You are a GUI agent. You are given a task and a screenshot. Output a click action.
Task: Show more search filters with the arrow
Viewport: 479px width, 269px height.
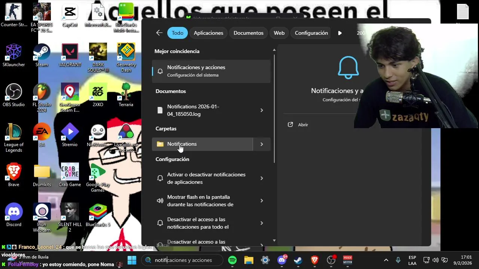click(340, 33)
